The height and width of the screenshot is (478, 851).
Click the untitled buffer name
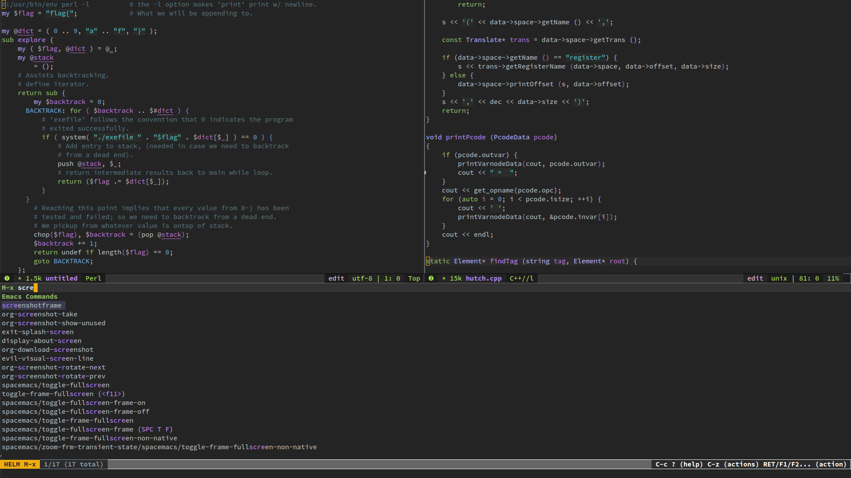(62, 278)
